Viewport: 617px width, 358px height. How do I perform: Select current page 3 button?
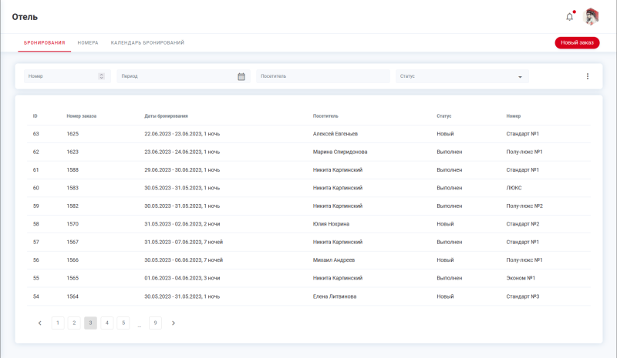point(90,323)
